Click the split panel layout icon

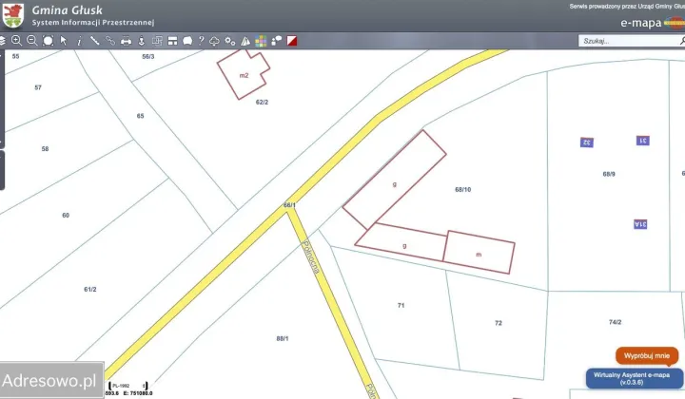click(x=172, y=41)
